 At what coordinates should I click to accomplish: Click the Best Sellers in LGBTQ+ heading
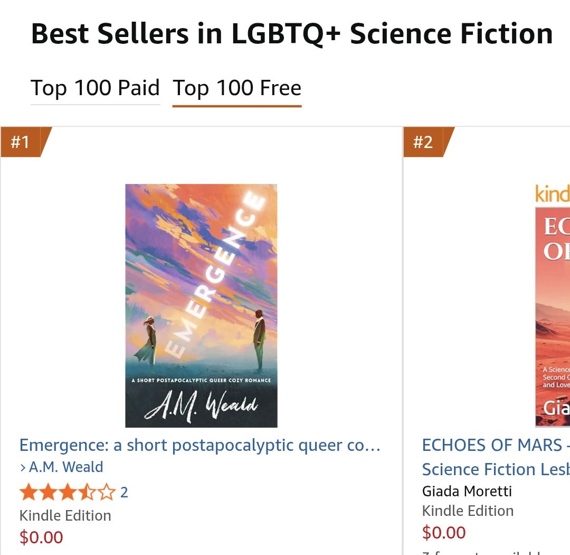[x=292, y=34]
